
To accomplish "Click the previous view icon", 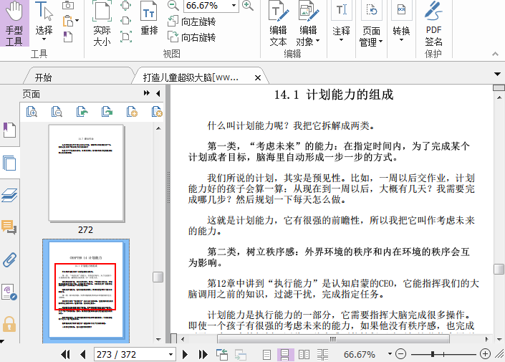I will click(x=222, y=355).
